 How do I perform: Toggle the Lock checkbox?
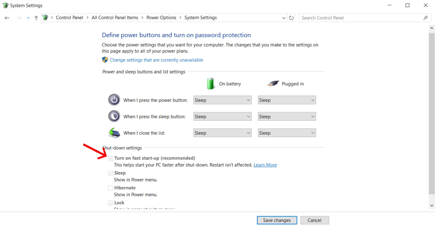110,203
